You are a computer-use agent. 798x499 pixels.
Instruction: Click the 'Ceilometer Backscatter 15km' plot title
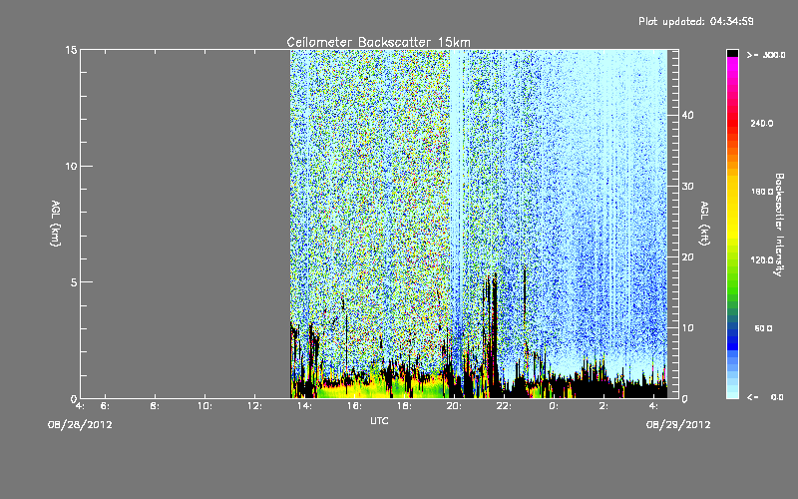coord(379,42)
